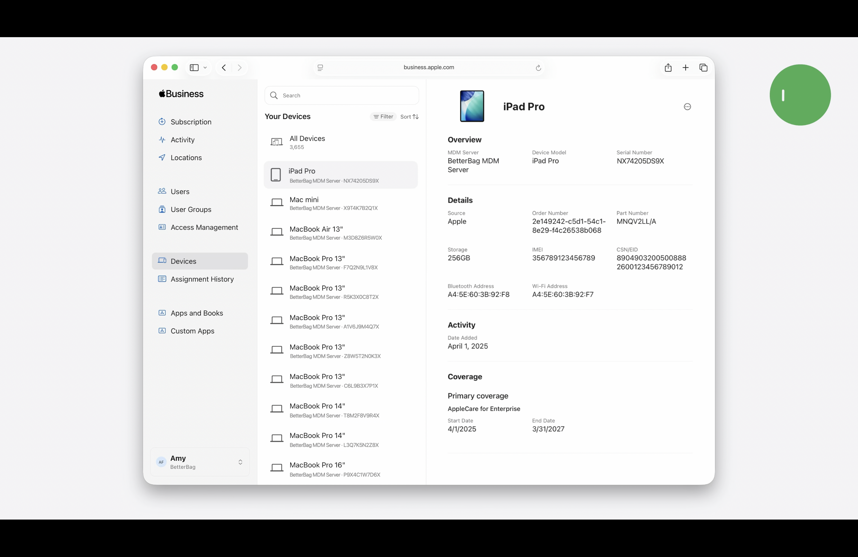The width and height of the screenshot is (858, 557).
Task: Click the business.apple.com address bar
Action: pyautogui.click(x=429, y=67)
